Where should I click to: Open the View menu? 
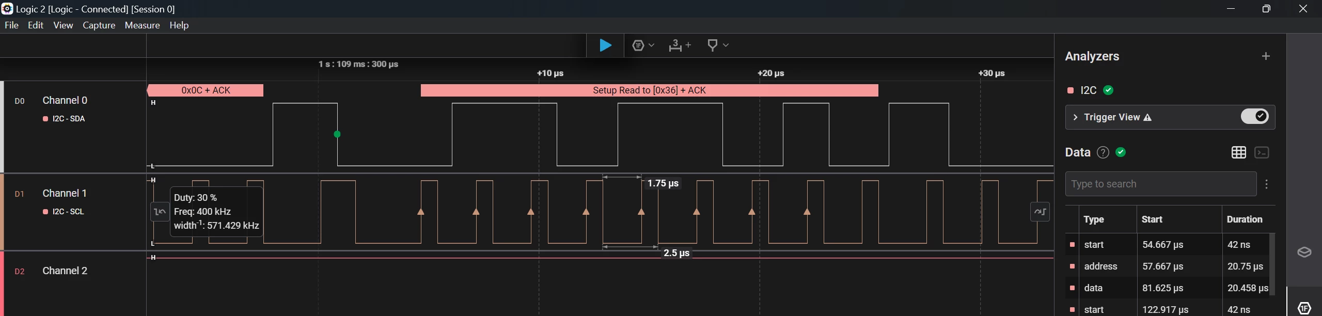63,25
